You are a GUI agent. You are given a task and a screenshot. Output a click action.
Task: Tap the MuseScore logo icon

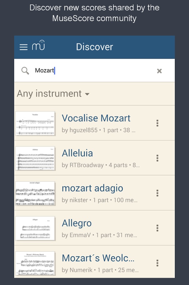pos(38,45)
